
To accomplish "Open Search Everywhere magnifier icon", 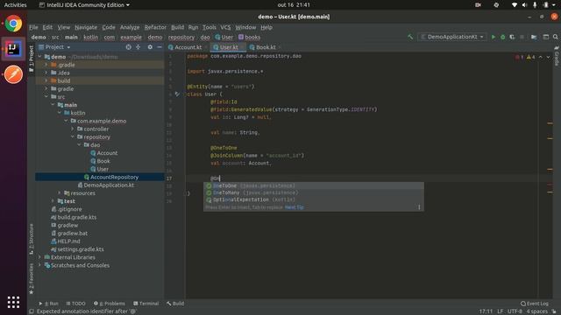I will click(x=555, y=37).
